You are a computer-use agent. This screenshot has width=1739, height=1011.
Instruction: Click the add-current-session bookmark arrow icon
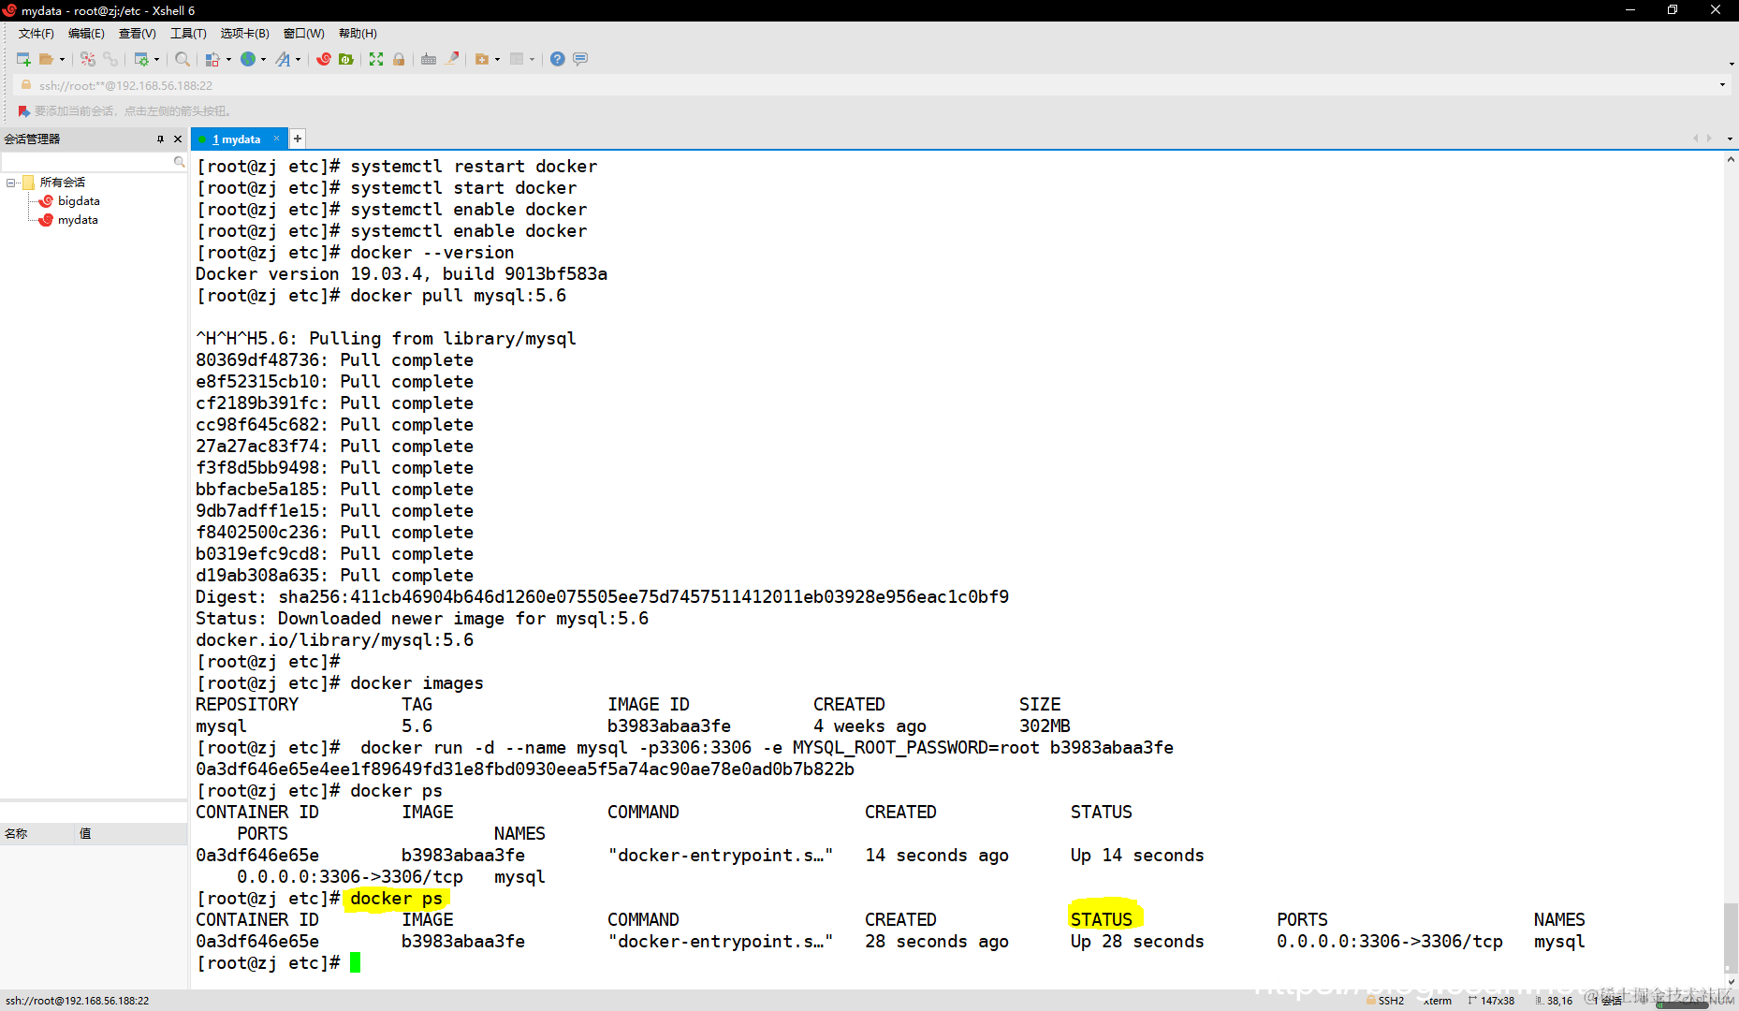(24, 111)
